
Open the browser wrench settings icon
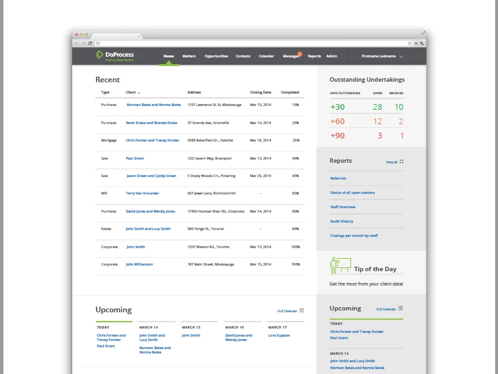422,44
